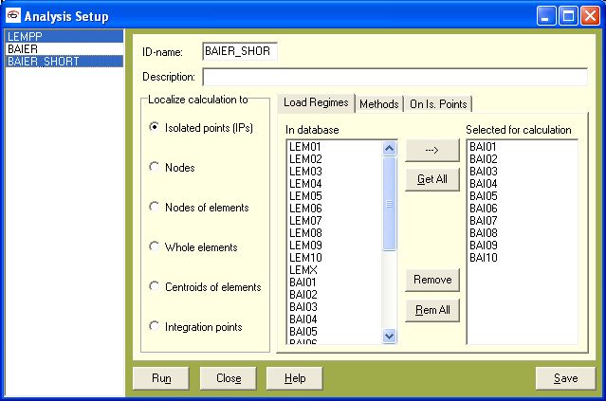Click the ID-name input field
The image size is (606, 401).
point(240,51)
